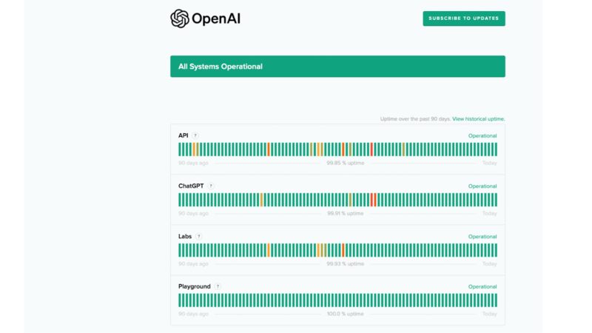Click 'Today' label under ChatGPT timeline
592x333 pixels.
pyautogui.click(x=490, y=213)
